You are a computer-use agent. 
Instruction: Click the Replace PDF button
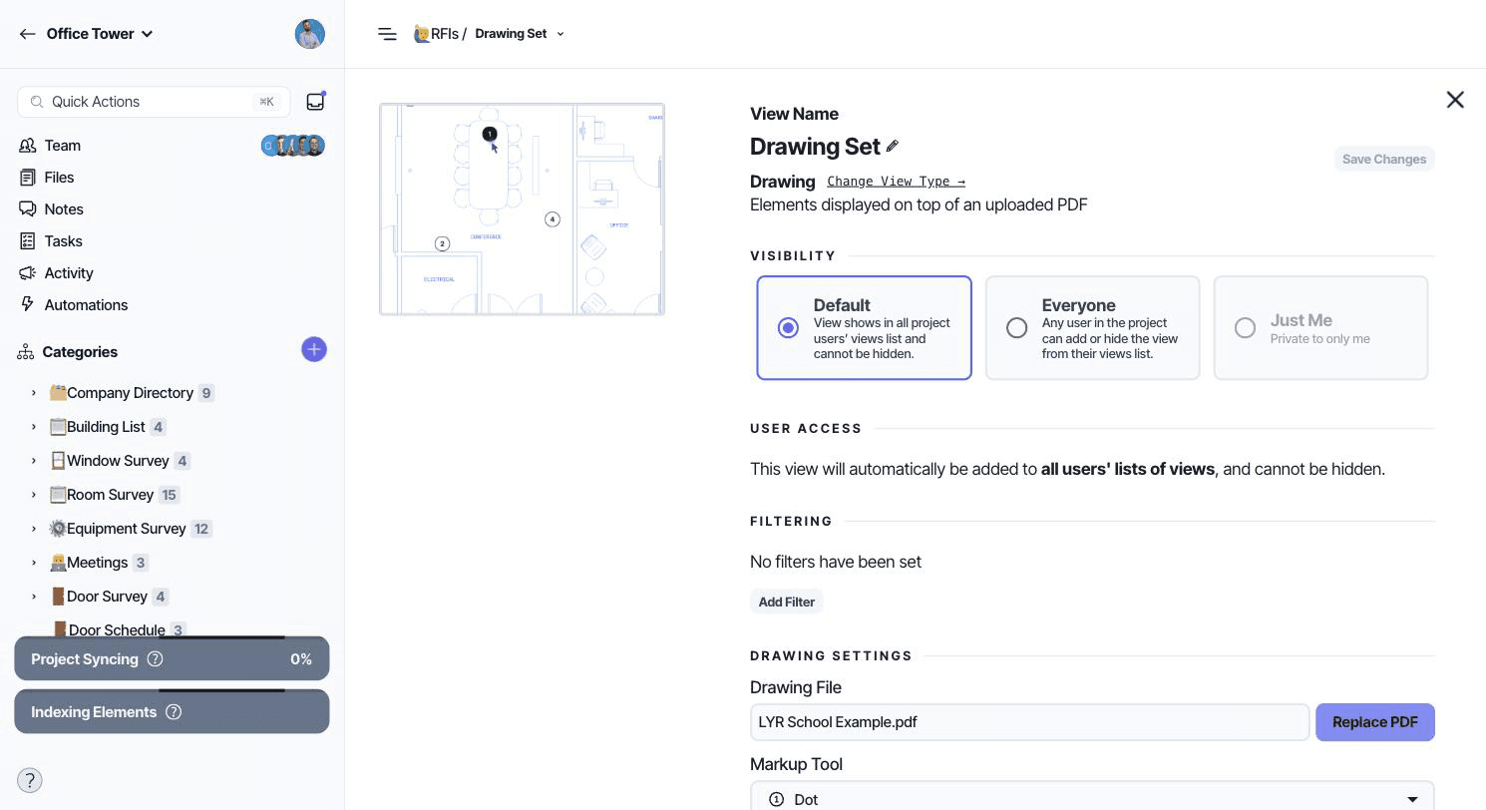[1375, 722]
